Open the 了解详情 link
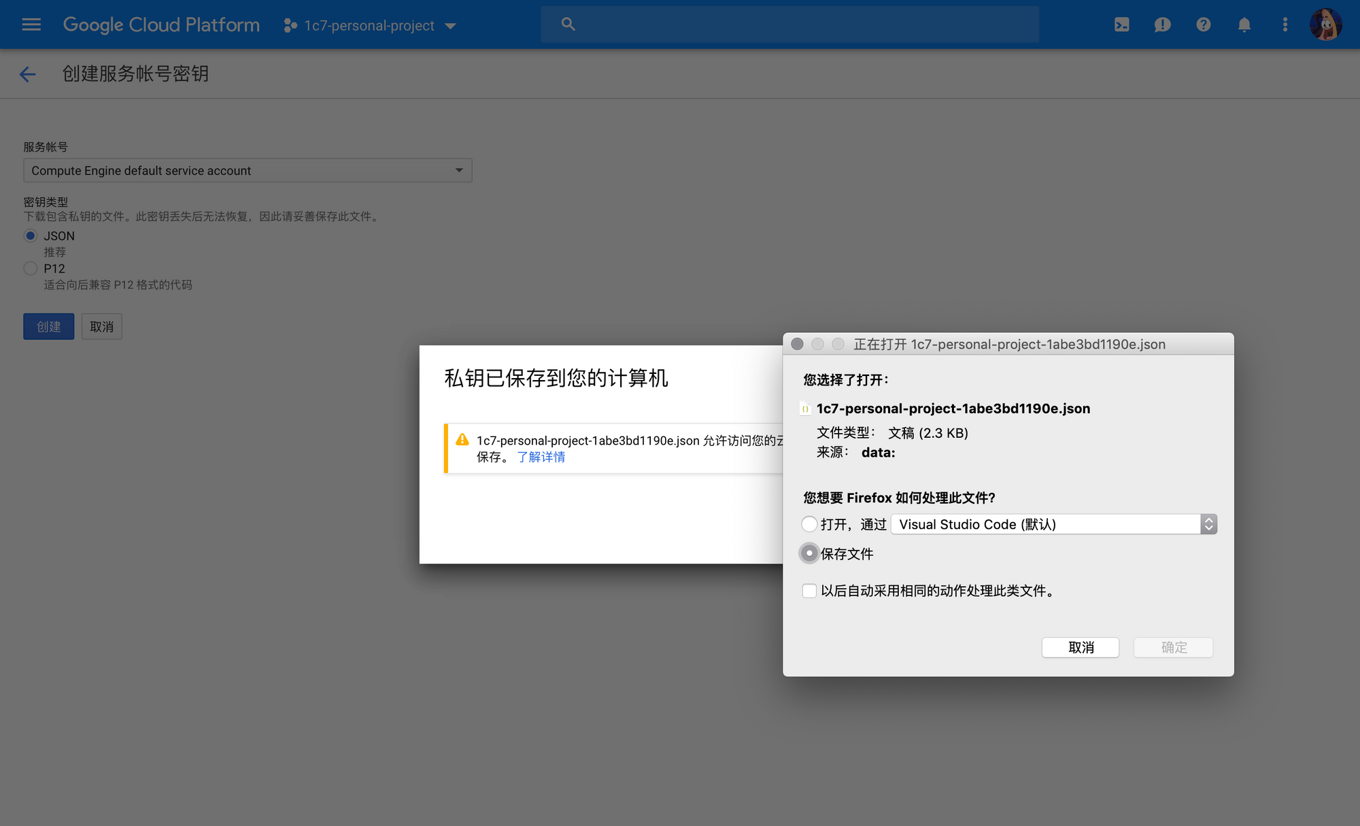 point(541,458)
